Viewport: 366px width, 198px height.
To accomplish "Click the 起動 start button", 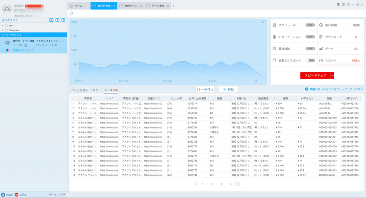I will pyautogui.click(x=228, y=90).
